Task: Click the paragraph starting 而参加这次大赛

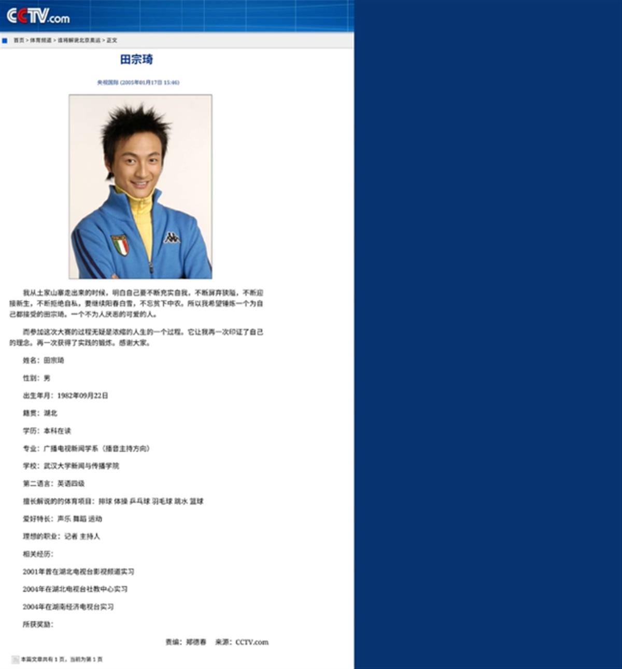Action: point(136,337)
